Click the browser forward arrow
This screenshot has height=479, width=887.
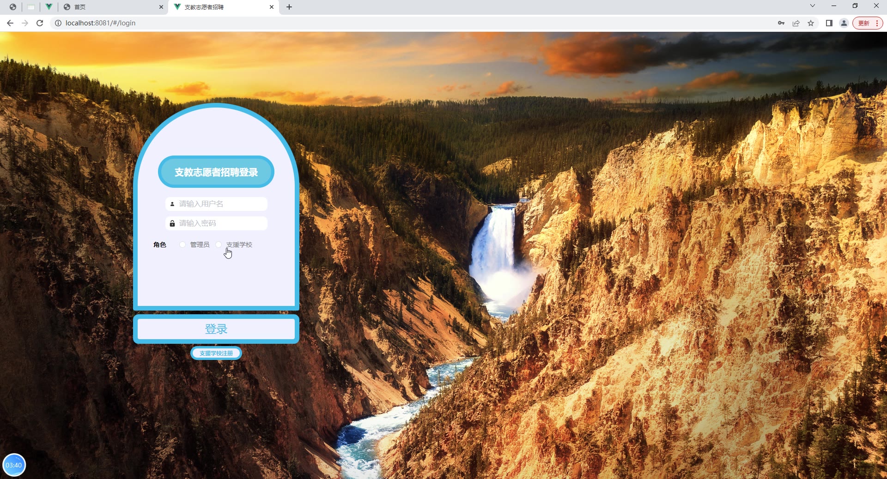click(25, 23)
